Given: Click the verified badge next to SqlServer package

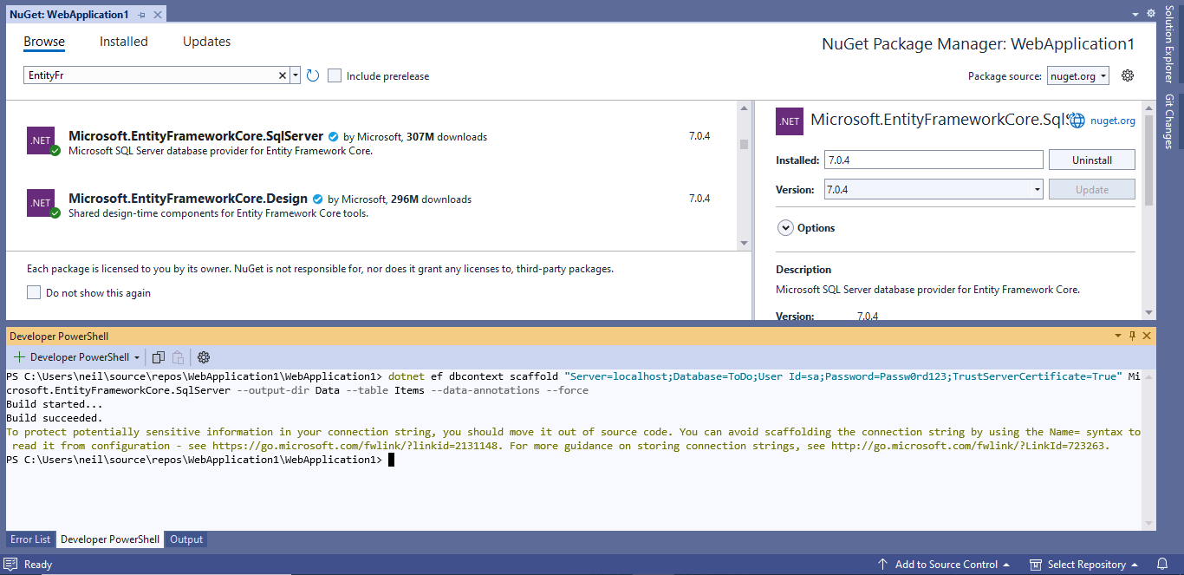Looking at the screenshot, I should [333, 136].
